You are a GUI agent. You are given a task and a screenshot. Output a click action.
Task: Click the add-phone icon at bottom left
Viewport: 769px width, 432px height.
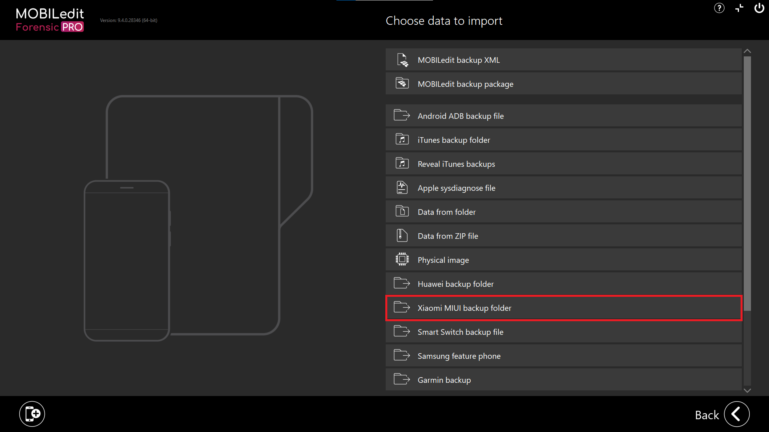click(x=32, y=414)
